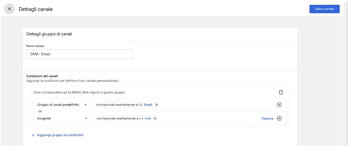
Task: Remove the Email value chip via its X
Action: pyautogui.click(x=157, y=105)
